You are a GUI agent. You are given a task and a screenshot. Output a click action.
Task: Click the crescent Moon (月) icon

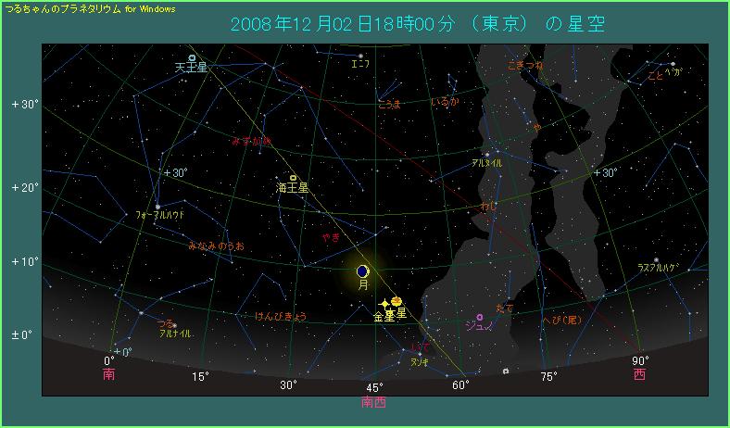[x=363, y=271]
